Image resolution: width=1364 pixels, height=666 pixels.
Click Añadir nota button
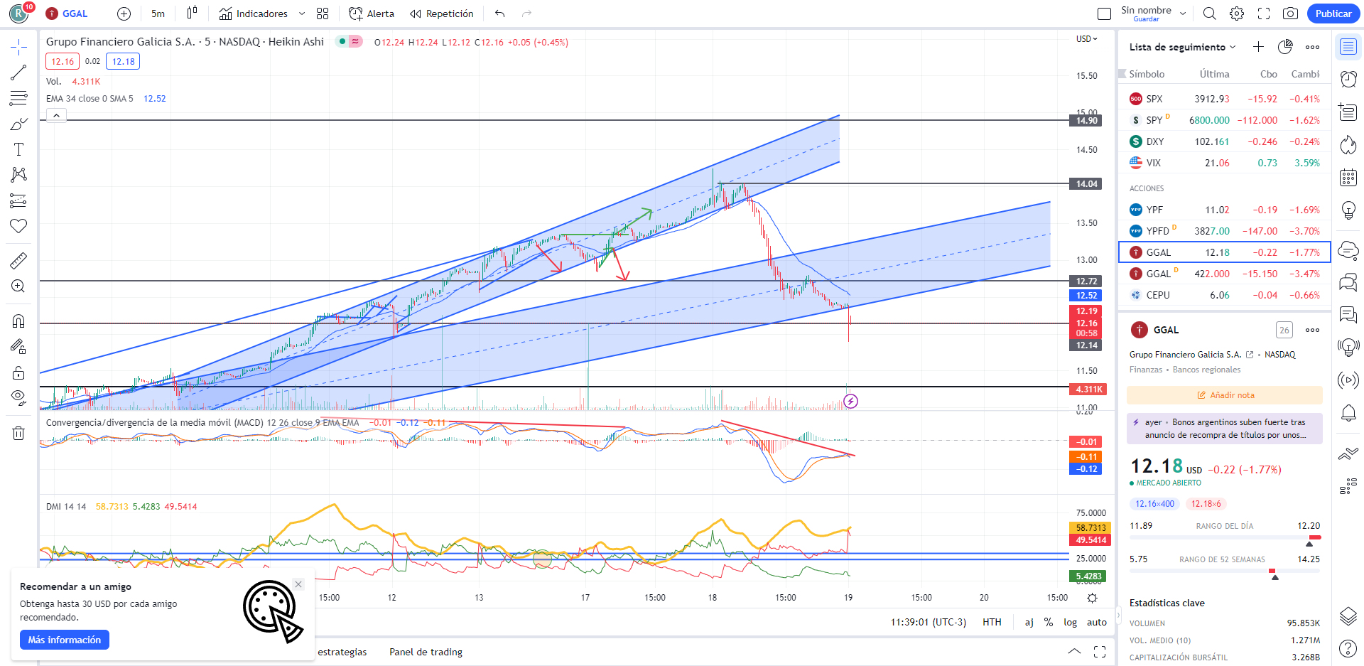(x=1225, y=395)
